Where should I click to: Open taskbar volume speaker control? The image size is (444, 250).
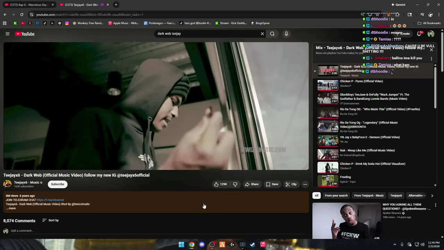[x=422, y=244]
